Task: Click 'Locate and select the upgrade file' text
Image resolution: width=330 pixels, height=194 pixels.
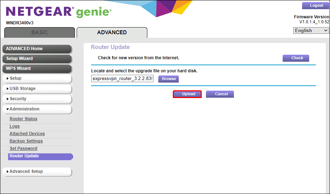Action: [x=144, y=71]
